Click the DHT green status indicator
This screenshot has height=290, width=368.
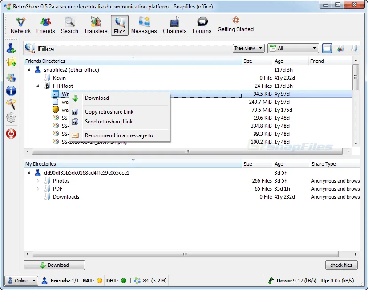124,281
